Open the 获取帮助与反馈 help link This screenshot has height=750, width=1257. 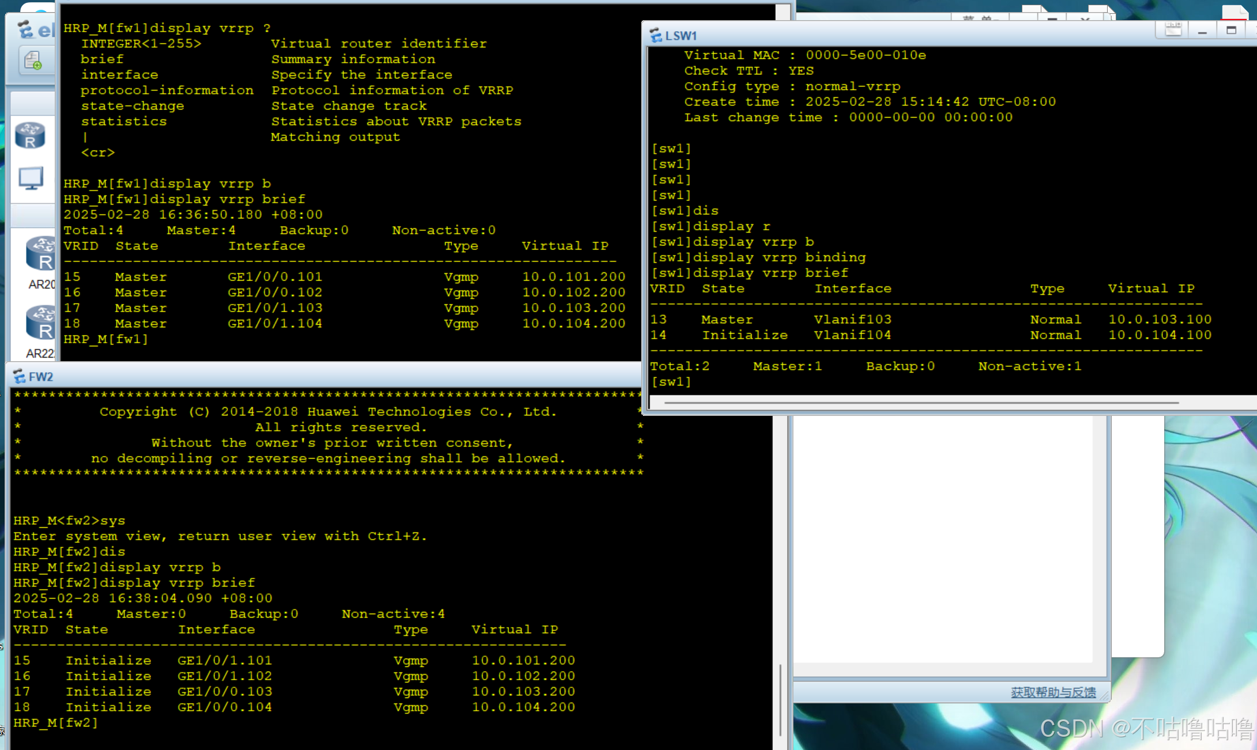tap(1053, 692)
